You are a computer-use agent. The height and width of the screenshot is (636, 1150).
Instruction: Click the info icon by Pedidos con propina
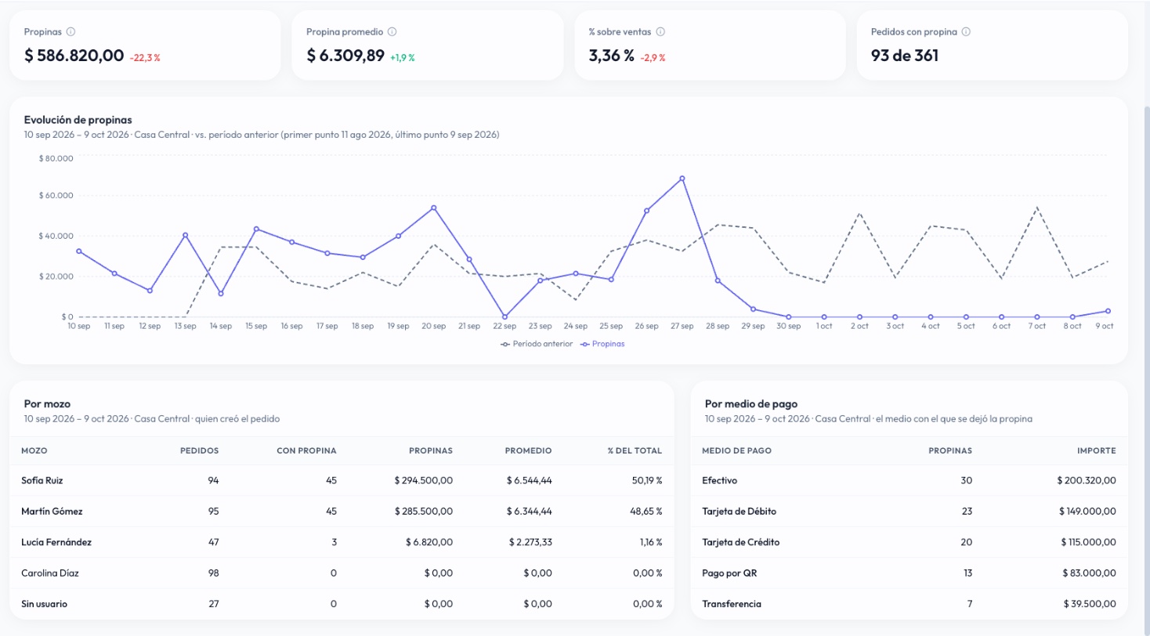coord(966,32)
